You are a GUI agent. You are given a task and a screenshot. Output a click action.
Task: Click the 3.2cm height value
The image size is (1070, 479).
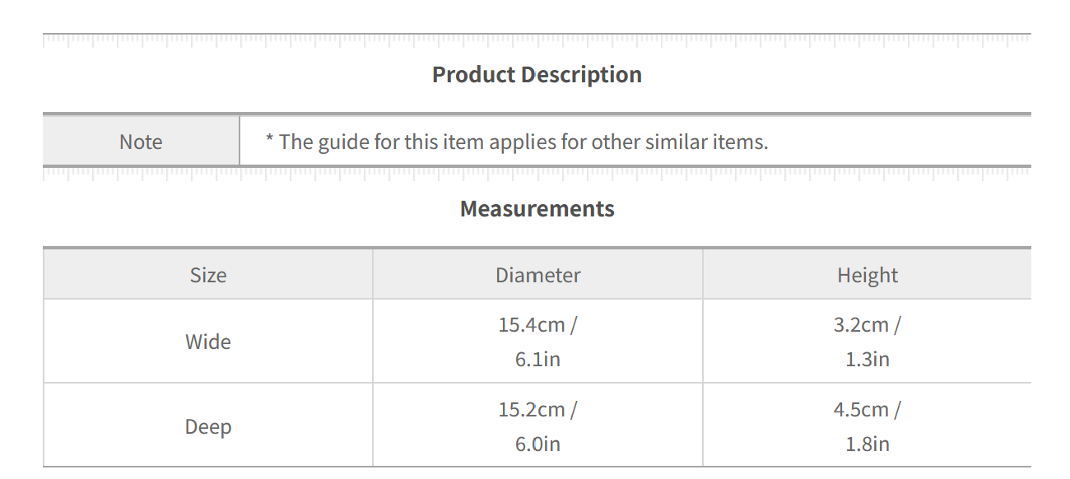click(x=861, y=324)
